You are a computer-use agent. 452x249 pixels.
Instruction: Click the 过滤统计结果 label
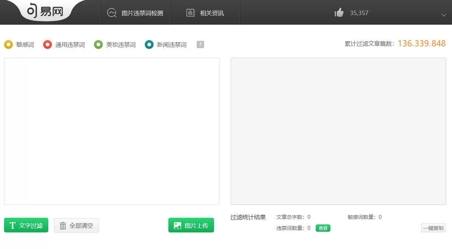tap(248, 217)
